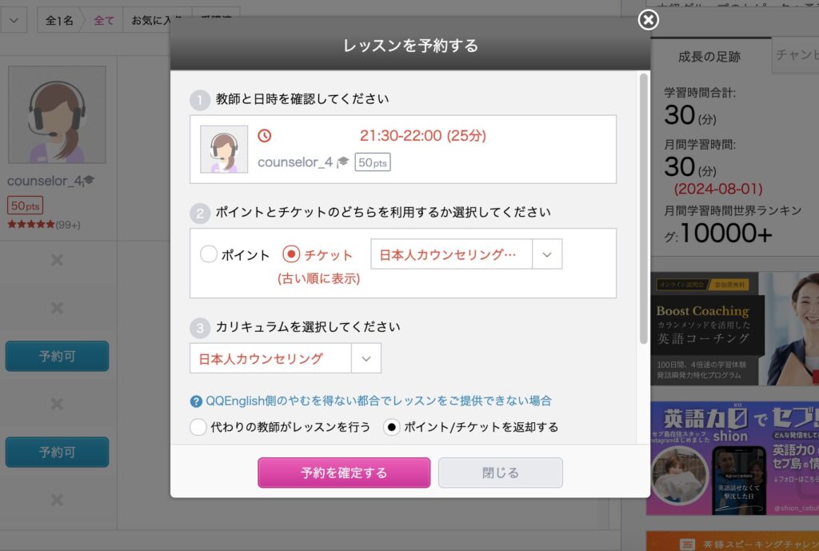
Task: Click the 閉じる button
Action: [500, 473]
